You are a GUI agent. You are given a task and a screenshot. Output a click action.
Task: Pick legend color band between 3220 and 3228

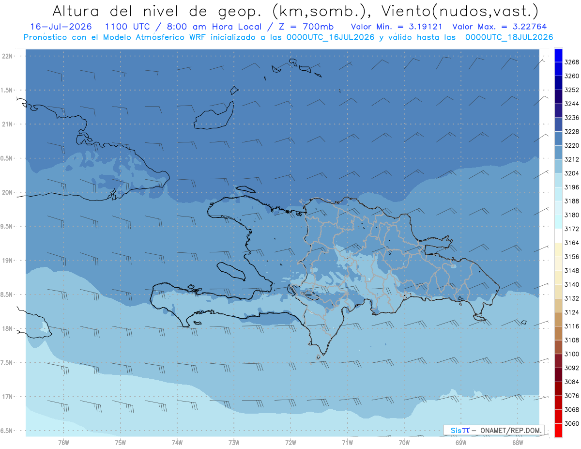pos(558,139)
